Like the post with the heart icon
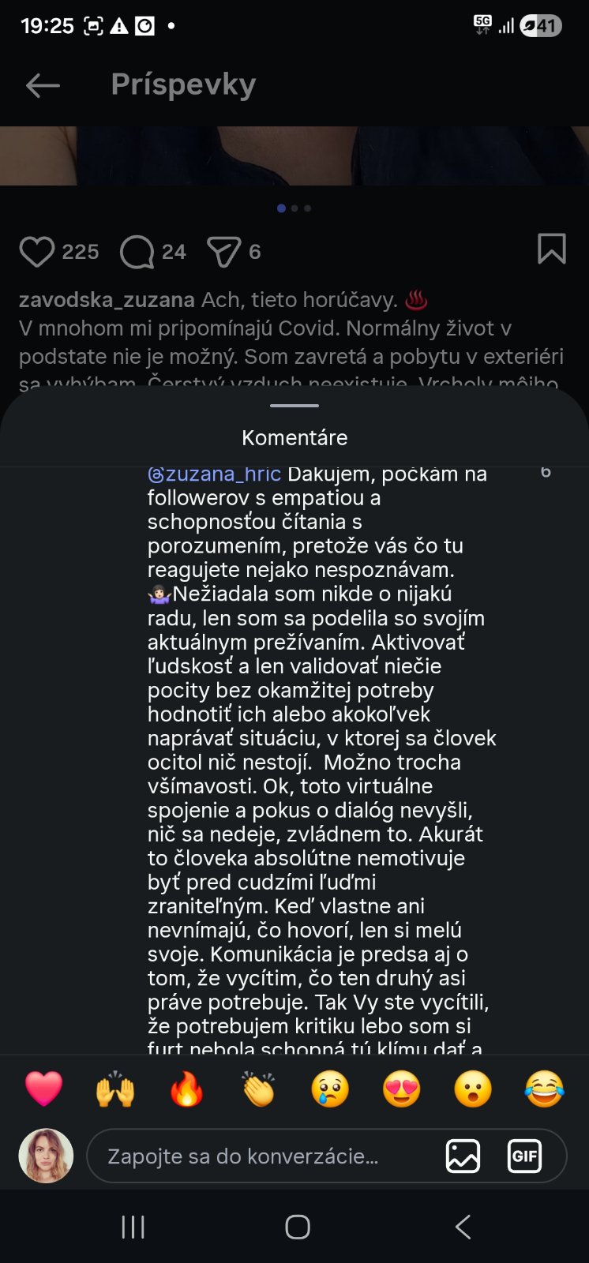Image resolution: width=589 pixels, height=1263 pixels. pos(36,252)
